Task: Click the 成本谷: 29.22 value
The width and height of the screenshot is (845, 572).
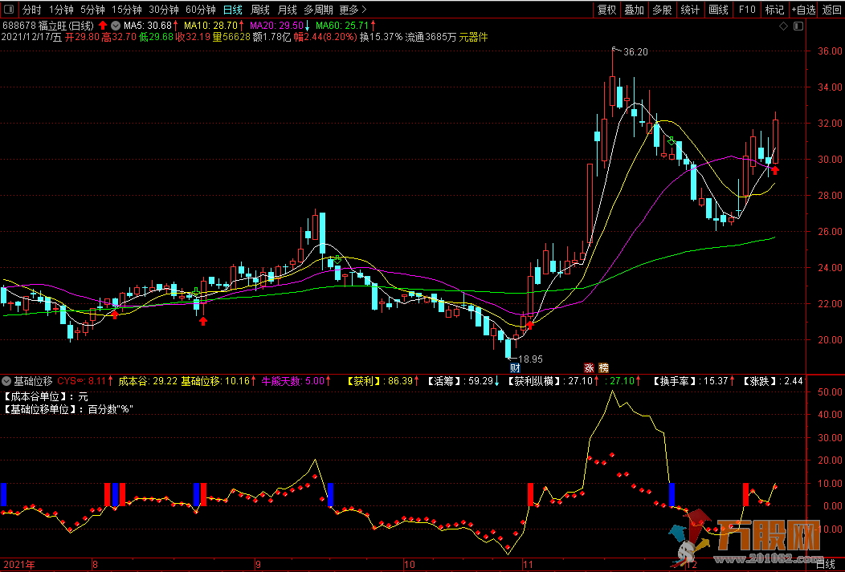Action: pos(148,382)
